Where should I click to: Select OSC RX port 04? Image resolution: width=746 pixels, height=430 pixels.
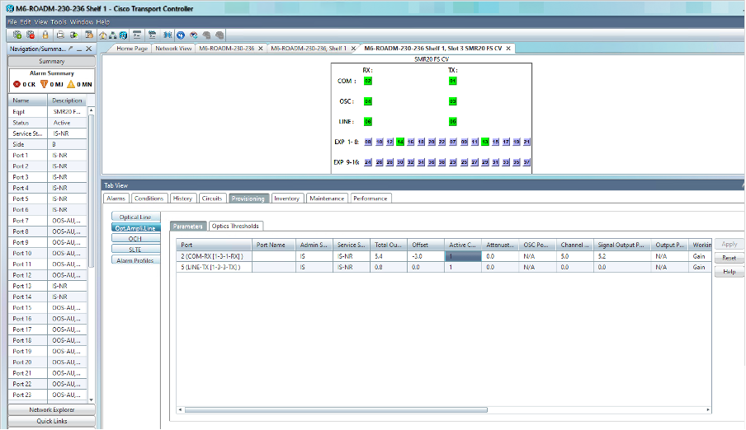tap(368, 101)
